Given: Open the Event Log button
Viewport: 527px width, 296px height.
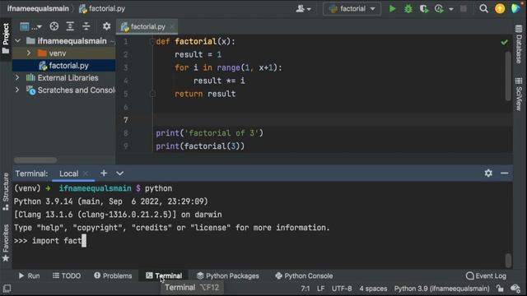Looking at the screenshot, I should click(x=486, y=276).
